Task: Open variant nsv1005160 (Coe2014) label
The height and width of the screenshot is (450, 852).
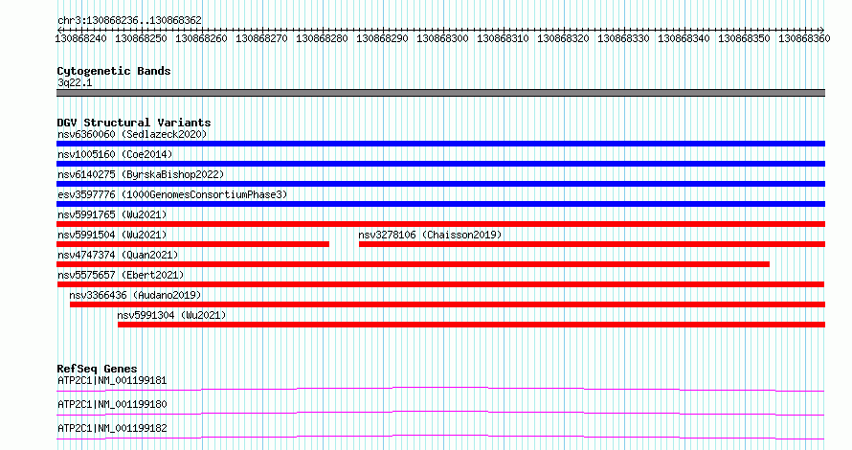Action: click(x=115, y=154)
